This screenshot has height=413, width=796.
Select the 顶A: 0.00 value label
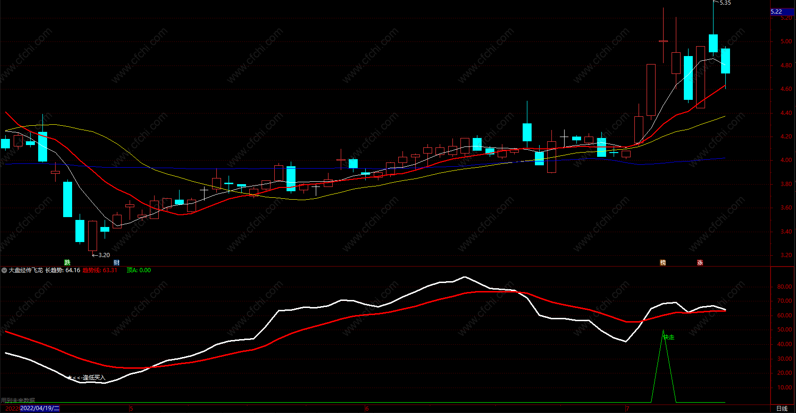pyautogui.click(x=139, y=270)
